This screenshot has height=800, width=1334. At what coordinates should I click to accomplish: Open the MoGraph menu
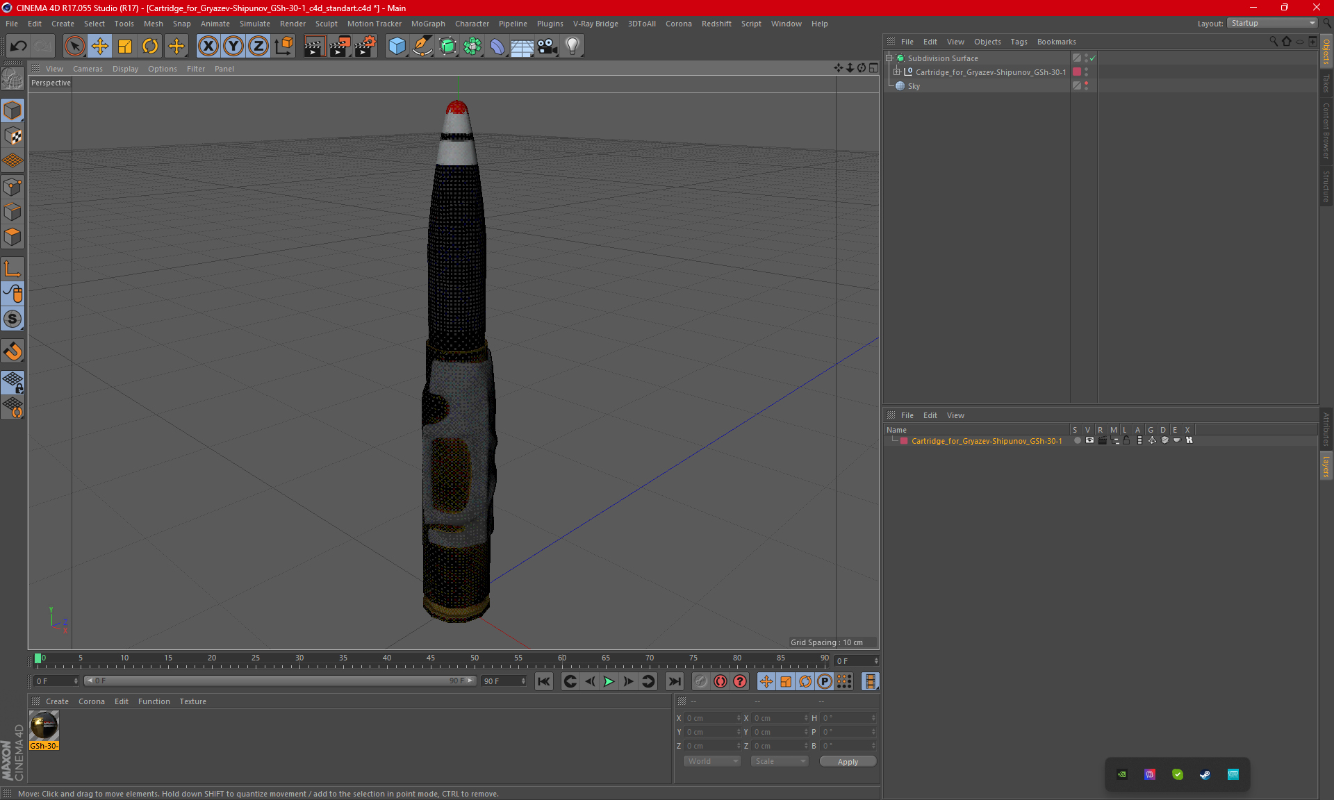(428, 24)
